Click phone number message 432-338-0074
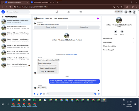This screenshot has height=111, width=139. 42,88
